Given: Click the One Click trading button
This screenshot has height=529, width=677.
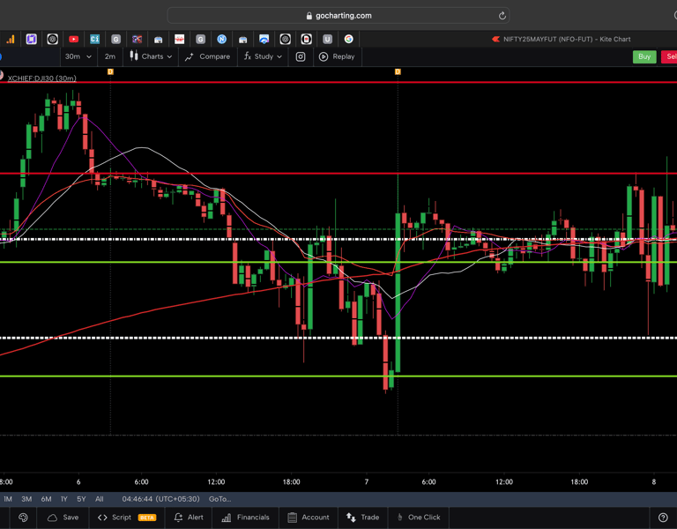Looking at the screenshot, I should (x=419, y=518).
